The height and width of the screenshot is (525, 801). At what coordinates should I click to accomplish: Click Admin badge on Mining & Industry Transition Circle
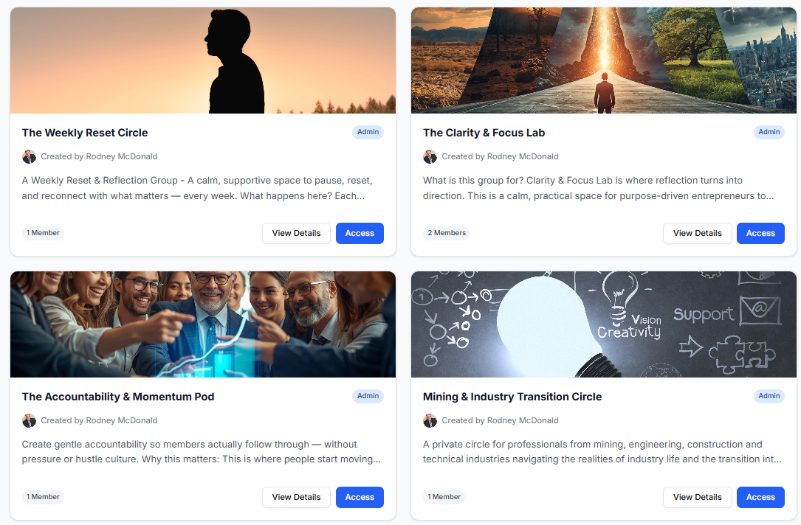tap(769, 396)
